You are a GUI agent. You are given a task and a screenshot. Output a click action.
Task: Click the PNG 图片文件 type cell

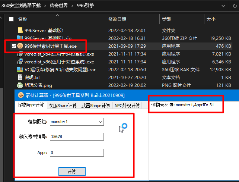pos(176,85)
